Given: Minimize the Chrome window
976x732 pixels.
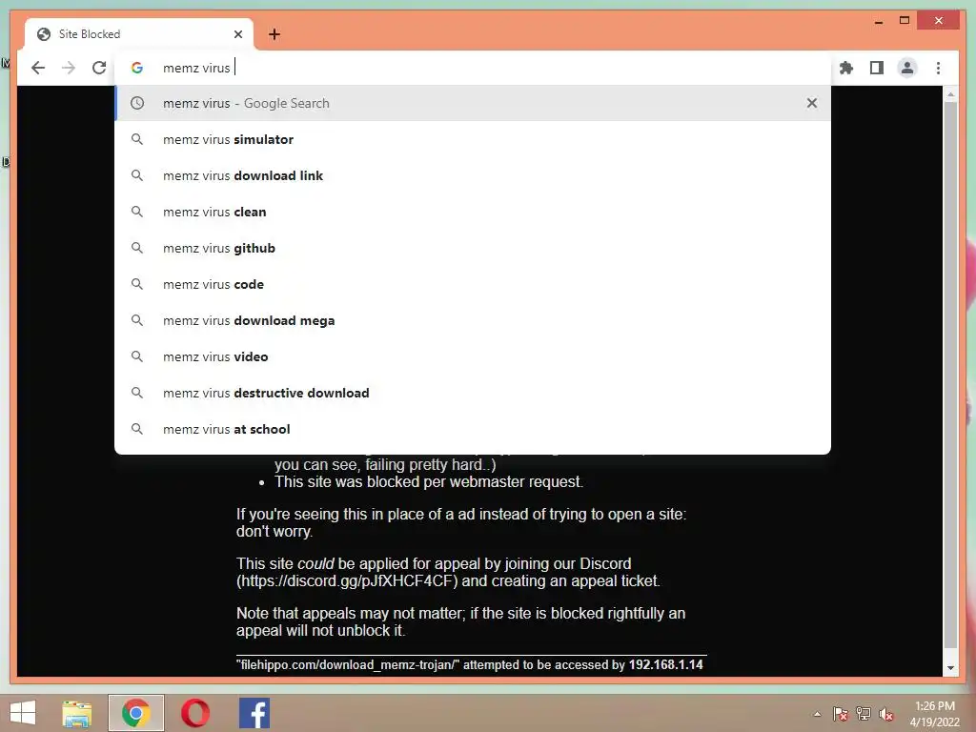Looking at the screenshot, I should (878, 21).
